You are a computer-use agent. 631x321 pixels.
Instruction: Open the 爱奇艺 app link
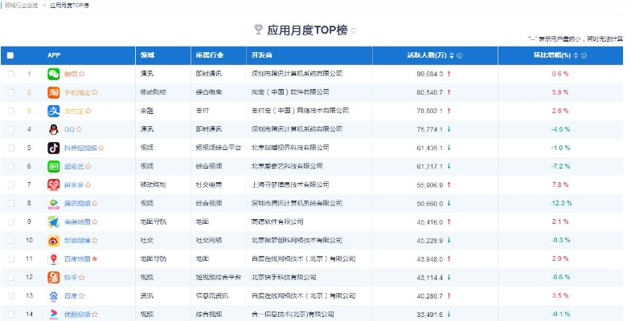[x=74, y=166]
